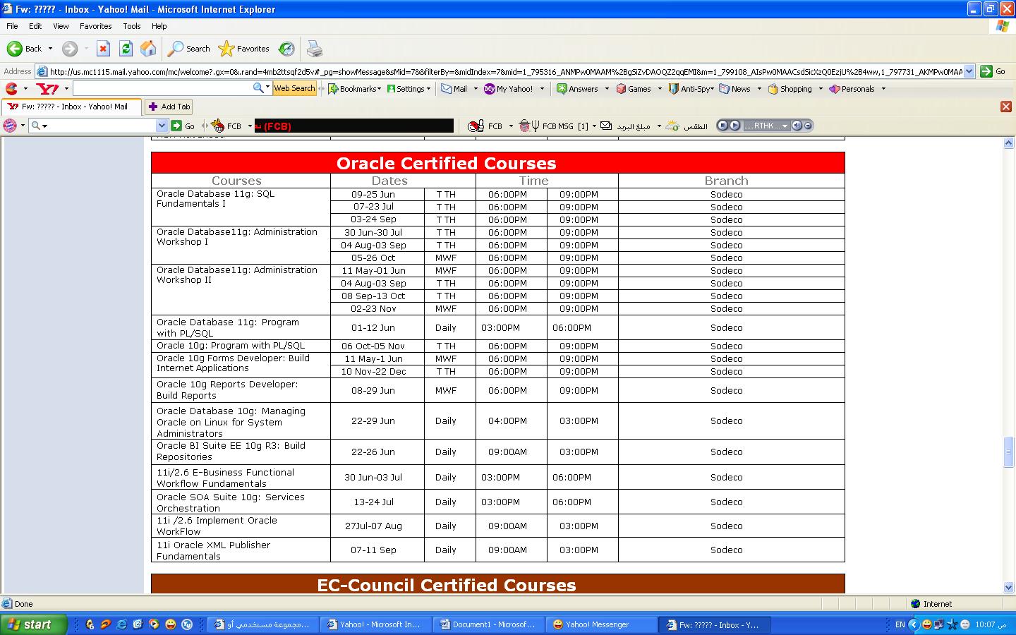Click the Anti-Spy shield icon
Screen dimensions: 1016x635
pos(674,89)
